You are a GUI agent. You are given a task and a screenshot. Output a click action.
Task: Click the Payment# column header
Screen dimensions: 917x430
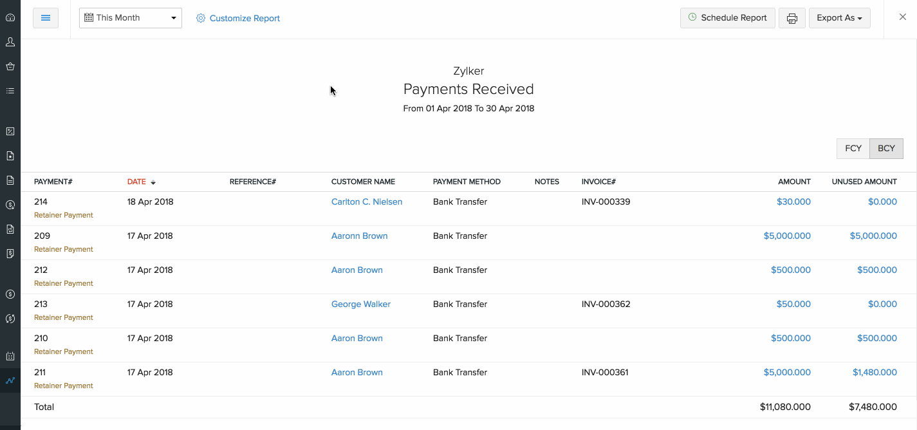point(53,182)
